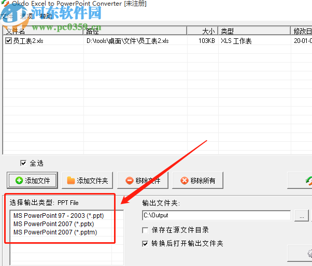Click the green plus icon on 添加文件
The width and height of the screenshot is (312, 266).
coord(19,181)
